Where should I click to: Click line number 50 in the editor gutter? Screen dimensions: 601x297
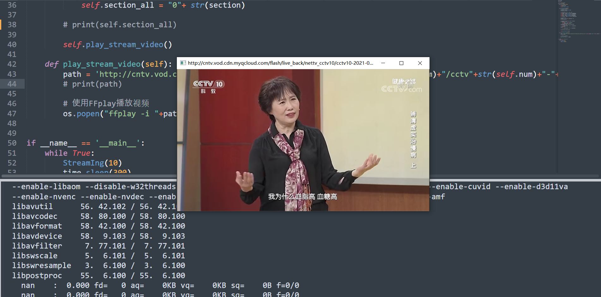12,143
